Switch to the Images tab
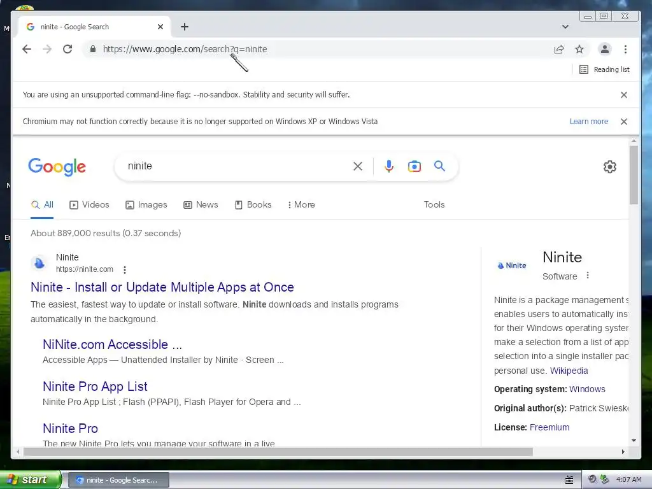Screen dimensions: 652x489 point(146,204)
